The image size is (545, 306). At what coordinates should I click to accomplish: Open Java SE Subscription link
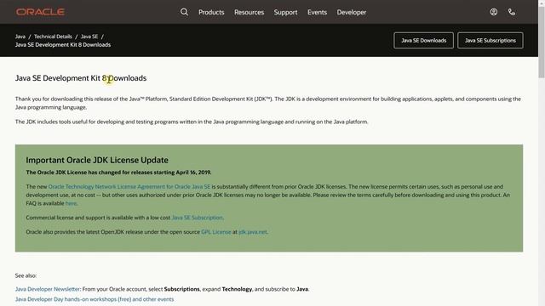click(197, 218)
